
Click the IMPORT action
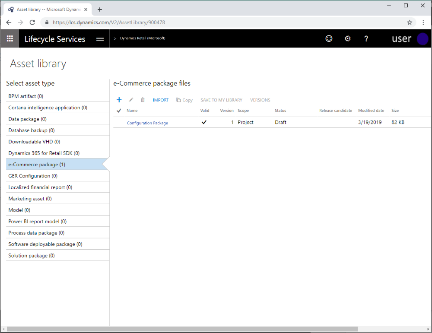coord(160,100)
